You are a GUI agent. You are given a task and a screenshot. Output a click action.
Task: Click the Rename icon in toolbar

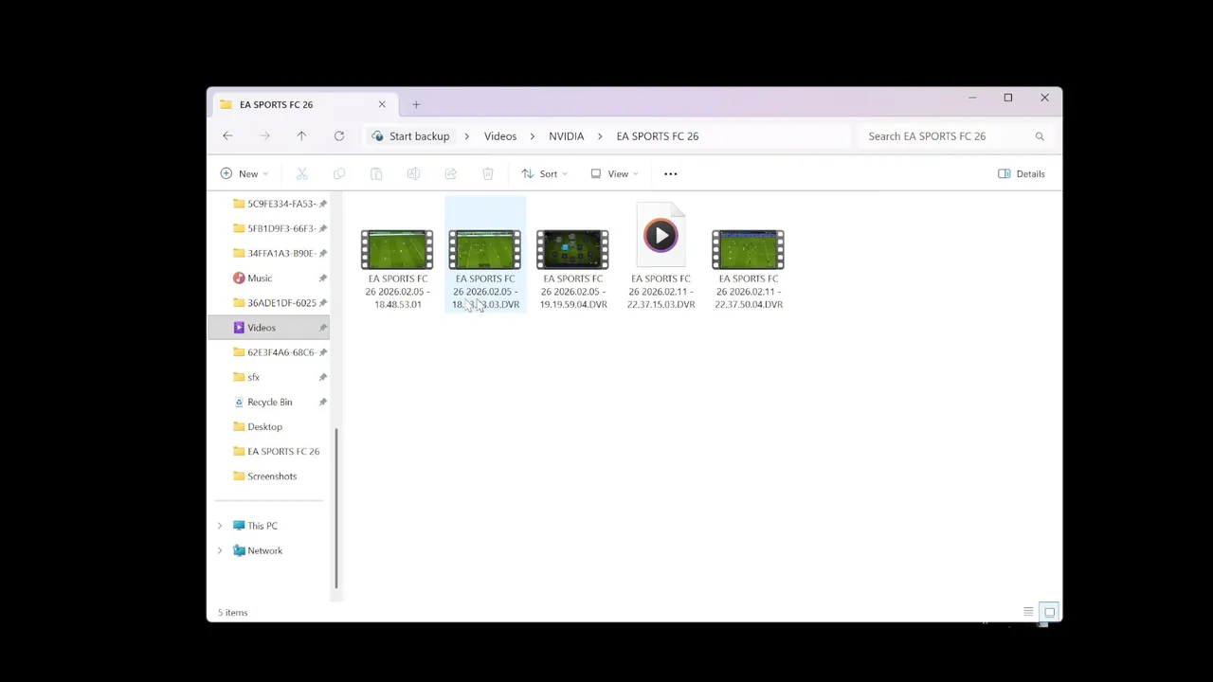[413, 173]
